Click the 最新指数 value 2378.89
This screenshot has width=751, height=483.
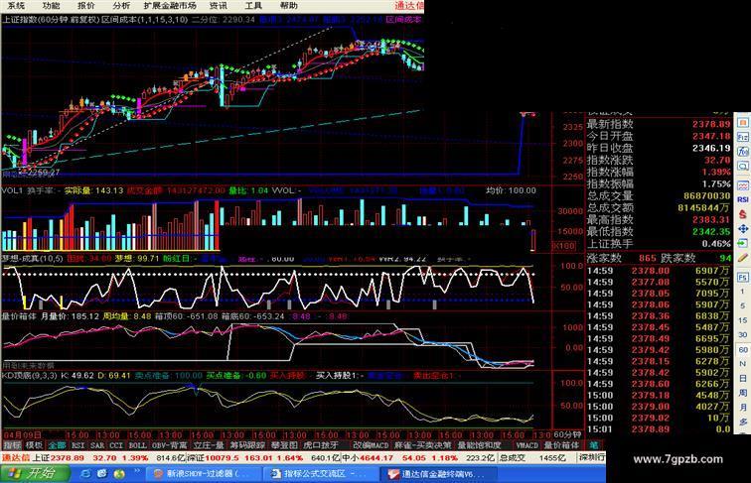point(711,124)
